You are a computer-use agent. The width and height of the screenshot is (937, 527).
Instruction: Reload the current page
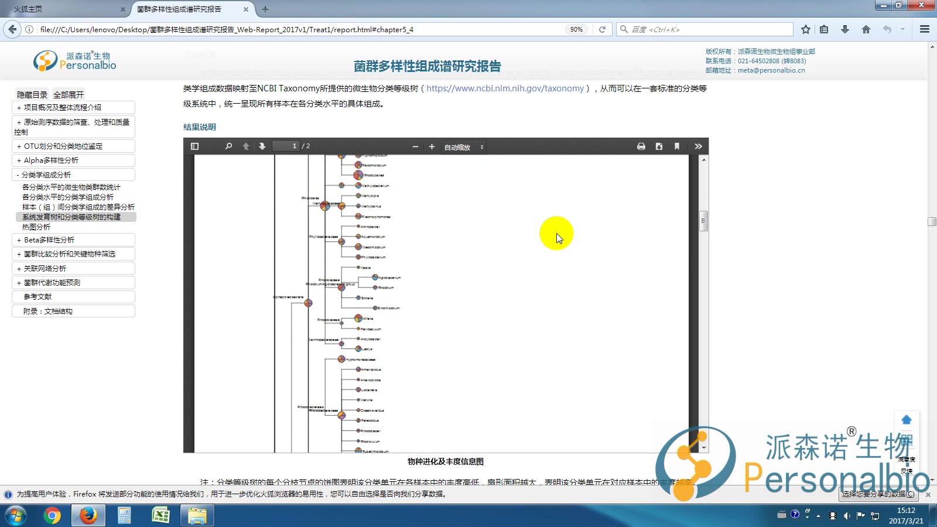pos(602,29)
